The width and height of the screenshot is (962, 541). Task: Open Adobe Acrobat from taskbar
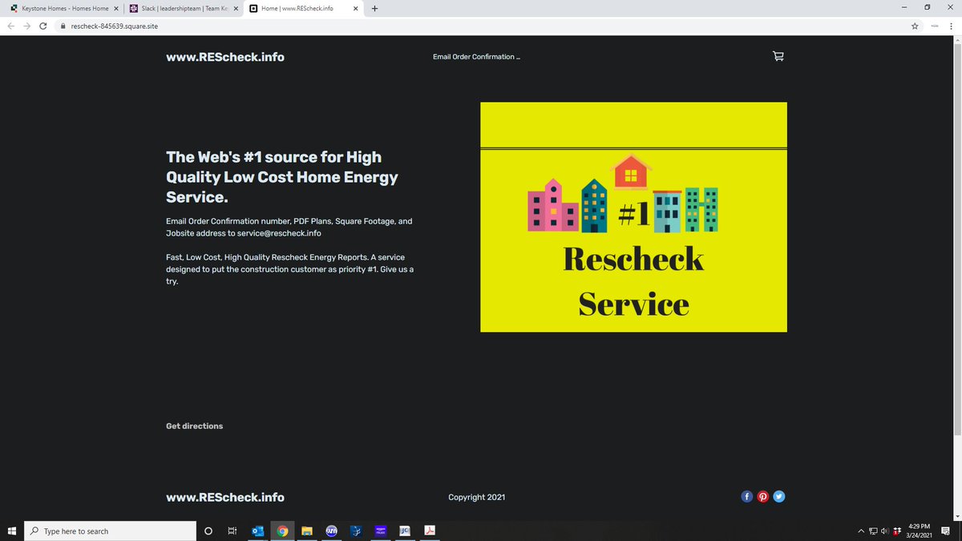point(430,531)
